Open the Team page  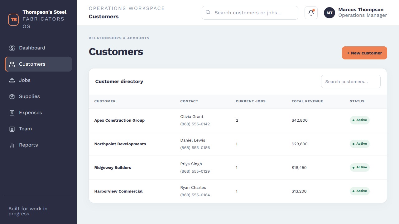tap(38, 129)
